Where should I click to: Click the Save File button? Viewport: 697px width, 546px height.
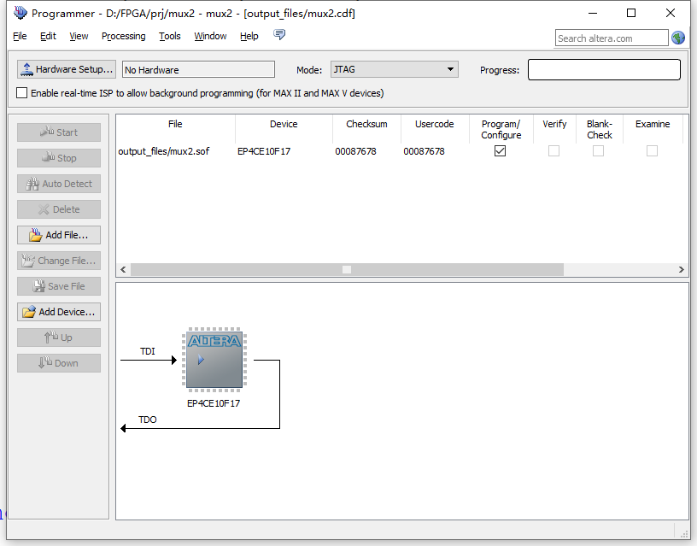click(59, 286)
